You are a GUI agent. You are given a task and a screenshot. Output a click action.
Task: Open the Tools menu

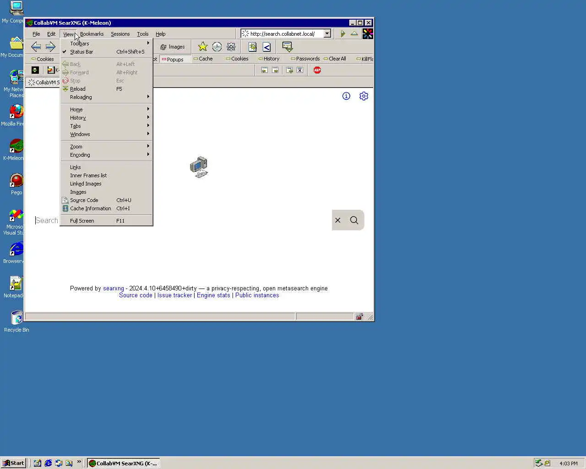[143, 34]
